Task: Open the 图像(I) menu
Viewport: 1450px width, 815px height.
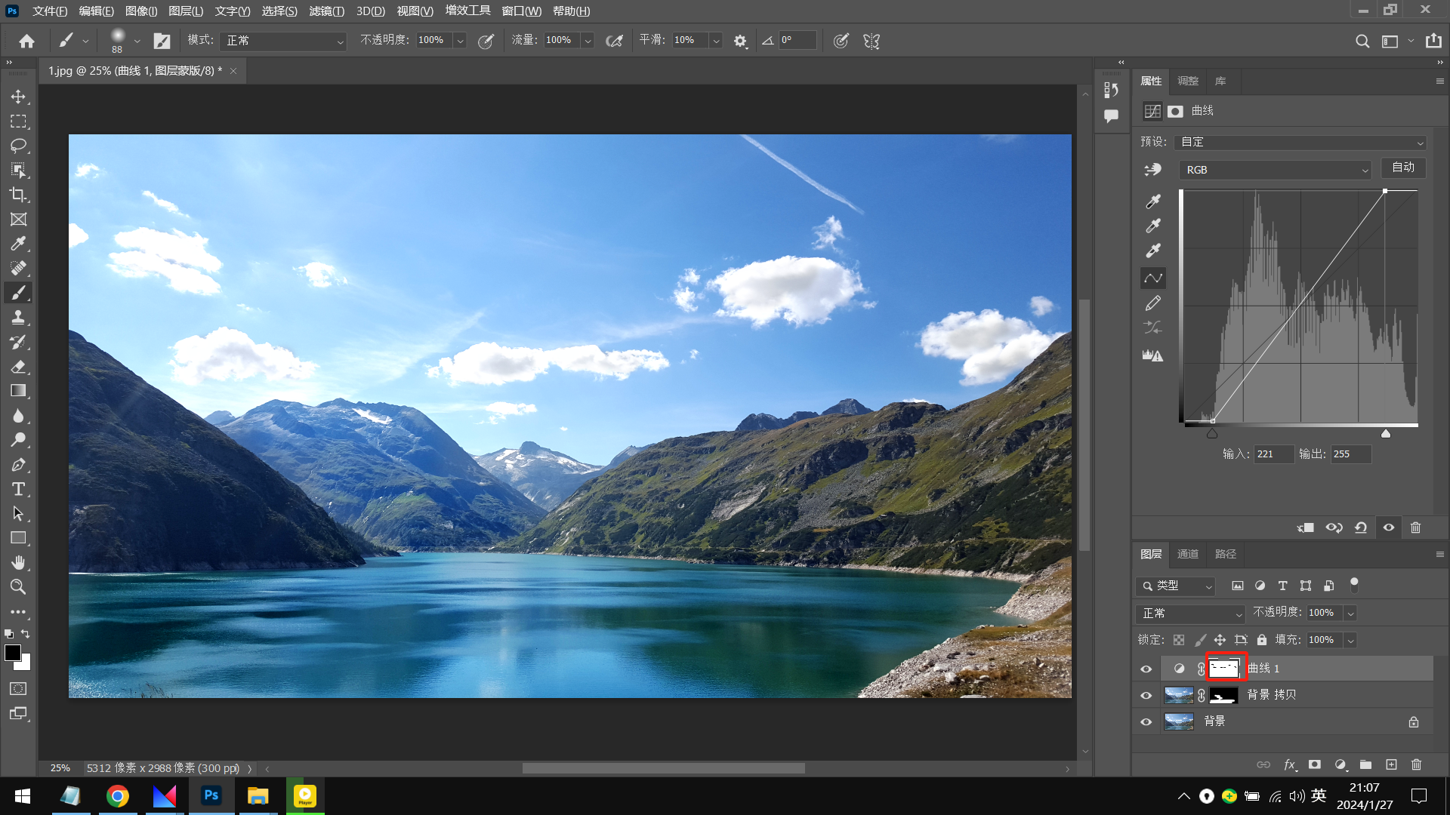Action: point(141,11)
